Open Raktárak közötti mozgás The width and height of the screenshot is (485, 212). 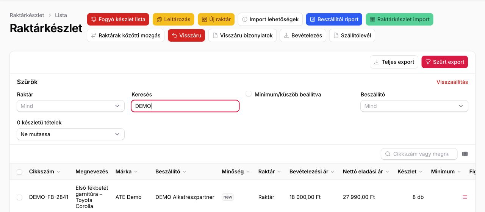pyautogui.click(x=125, y=36)
